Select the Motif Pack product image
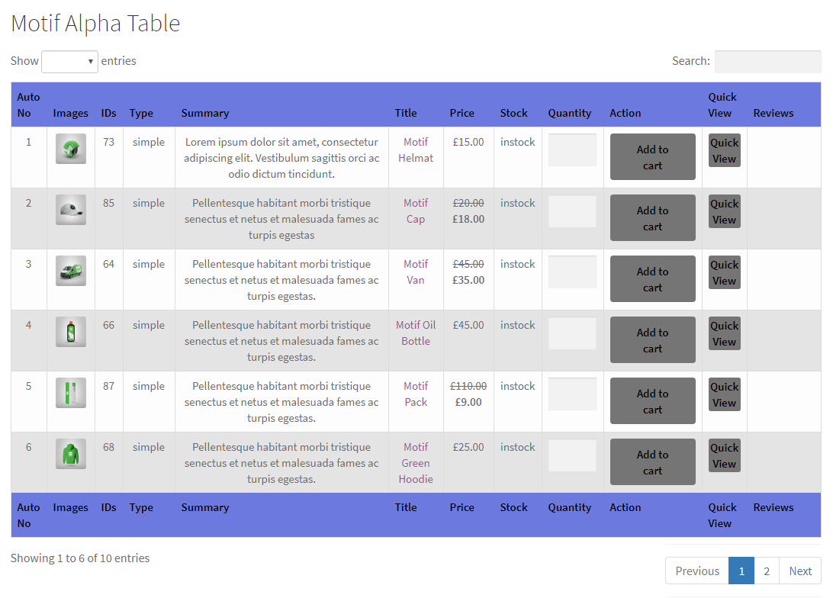833x598 pixels. pyautogui.click(x=71, y=393)
